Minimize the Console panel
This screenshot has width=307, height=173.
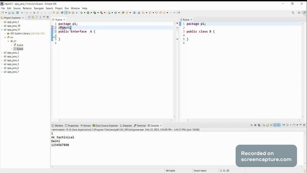(301, 125)
